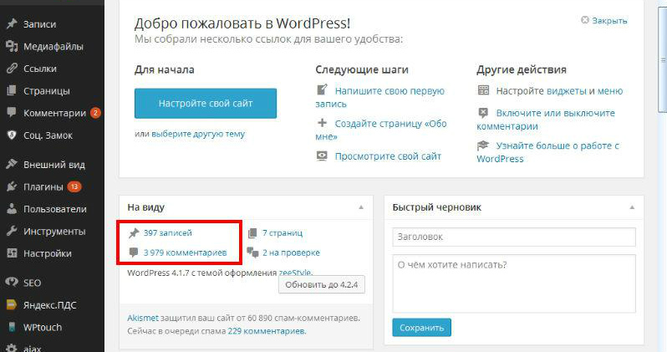Click the SEO icon in sidebar
The image size is (667, 352).
(12, 283)
